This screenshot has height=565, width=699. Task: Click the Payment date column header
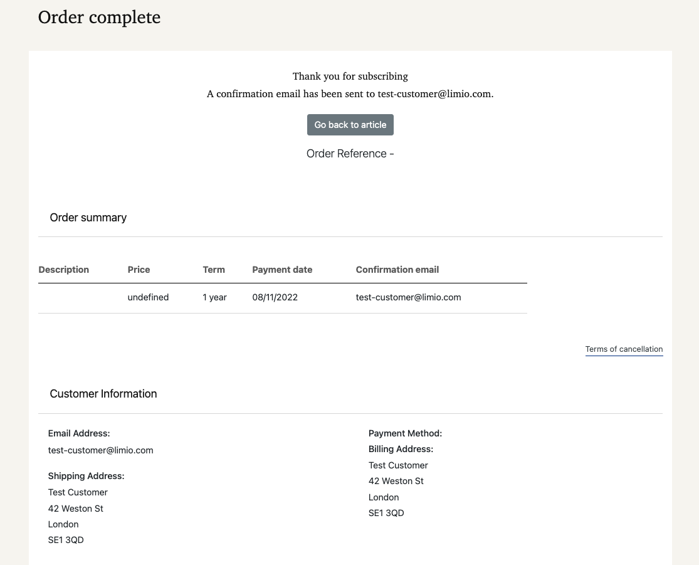(x=282, y=270)
